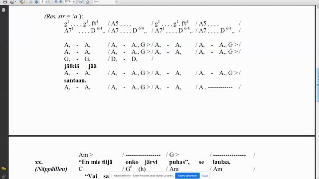Go to next page with blue down arrow
This screenshot has width=319, height=179.
point(36,2)
